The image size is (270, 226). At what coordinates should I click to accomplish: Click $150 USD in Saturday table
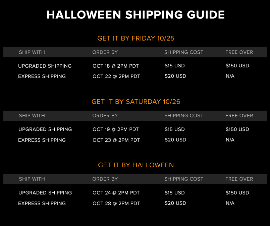(x=237, y=129)
